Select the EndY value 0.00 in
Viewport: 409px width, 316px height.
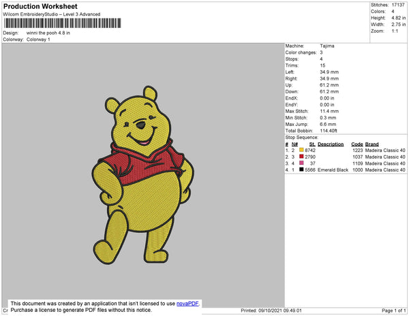pos(327,105)
